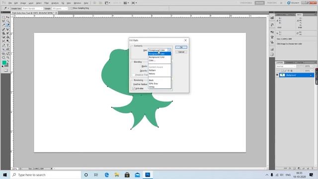Toggle Anti-alias checkbox in Fill Path
Viewport: 318px width, 179px height.
(x=134, y=89)
